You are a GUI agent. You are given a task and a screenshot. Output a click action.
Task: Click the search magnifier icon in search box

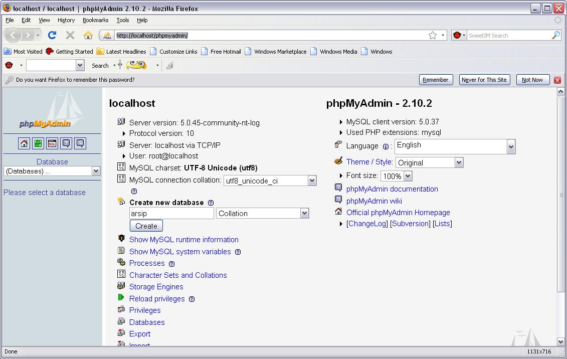click(556, 35)
